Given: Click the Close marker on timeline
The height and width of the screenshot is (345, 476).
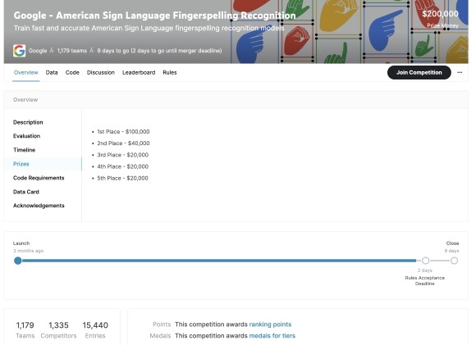Looking at the screenshot, I should pos(454,261).
